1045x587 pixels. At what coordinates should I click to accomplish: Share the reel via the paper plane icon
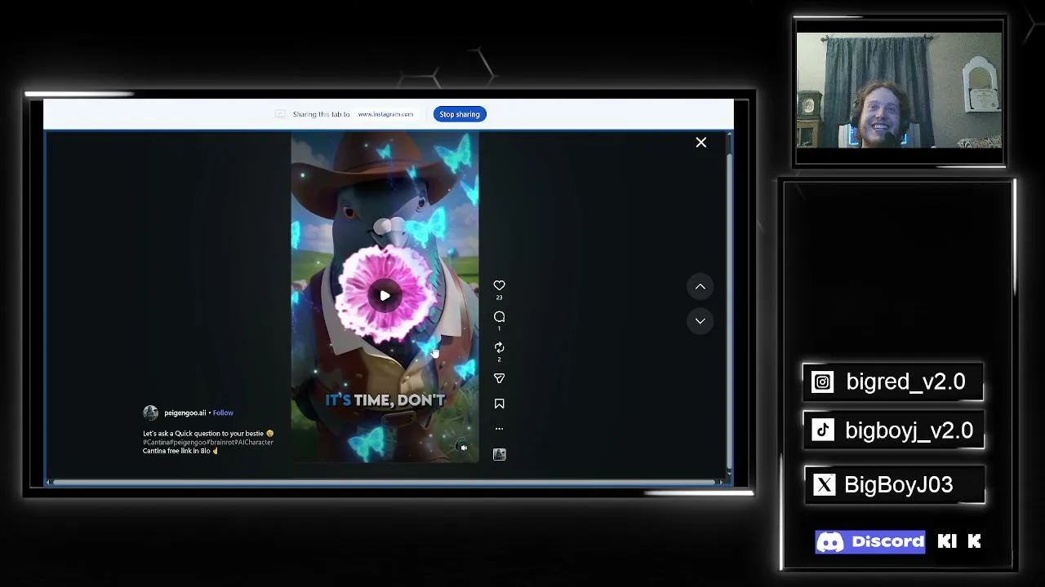tap(499, 378)
